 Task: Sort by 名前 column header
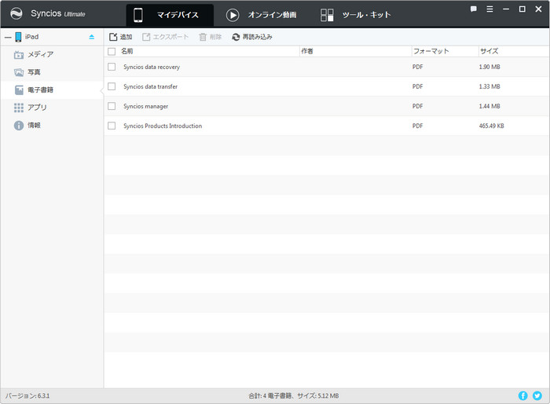click(x=127, y=51)
